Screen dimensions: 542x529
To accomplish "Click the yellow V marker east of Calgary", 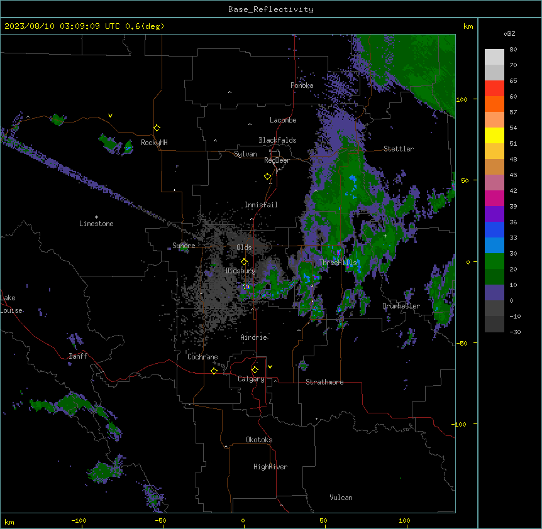I will [270, 367].
